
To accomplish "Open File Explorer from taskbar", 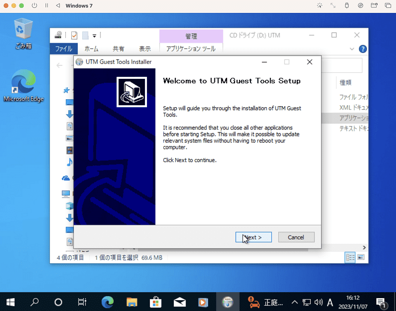I will pyautogui.click(x=132, y=302).
